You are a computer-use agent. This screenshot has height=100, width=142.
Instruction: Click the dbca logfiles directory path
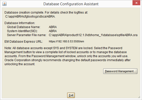tap(30, 17)
